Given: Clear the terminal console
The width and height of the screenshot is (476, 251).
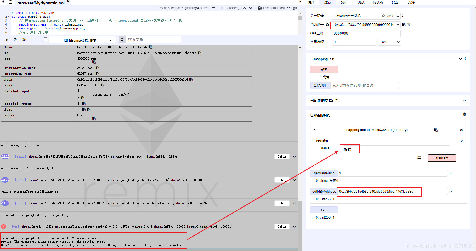Looking at the screenshot, I should coord(15,40).
